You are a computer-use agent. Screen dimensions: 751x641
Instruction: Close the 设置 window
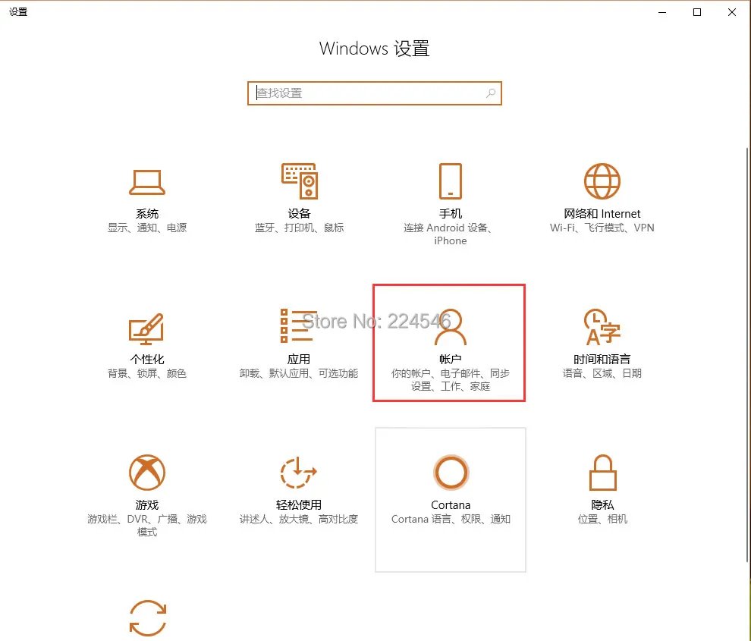[x=732, y=12]
